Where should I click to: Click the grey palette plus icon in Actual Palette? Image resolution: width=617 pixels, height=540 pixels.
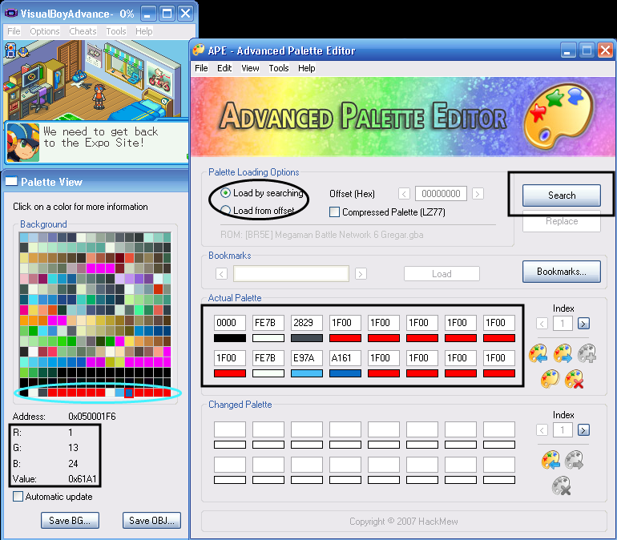click(x=587, y=353)
